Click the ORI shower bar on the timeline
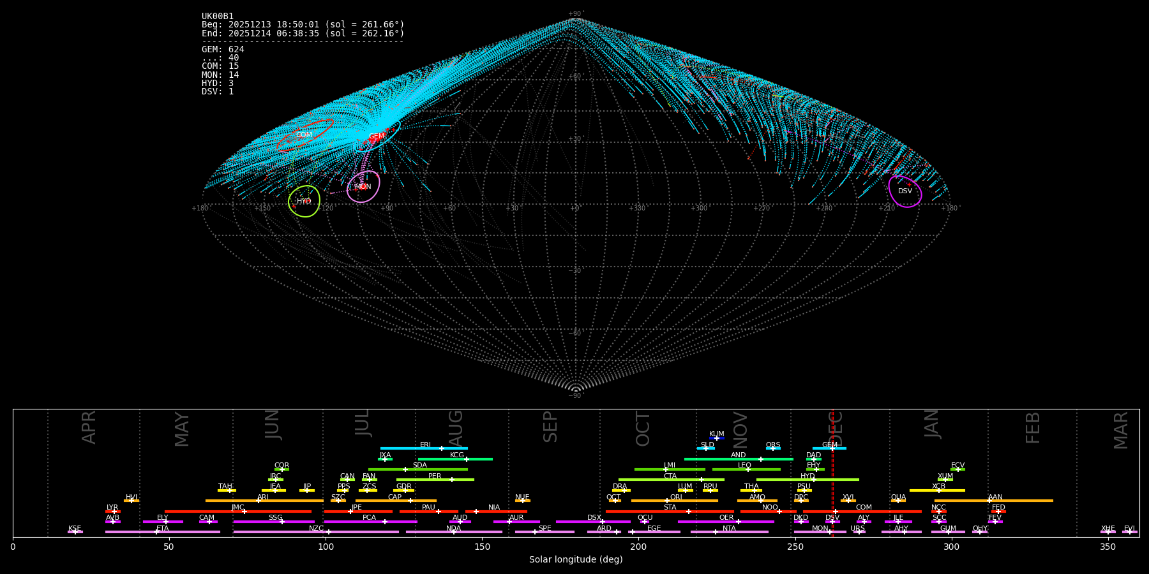Image resolution: width=1149 pixels, height=574 pixels. 675,501
